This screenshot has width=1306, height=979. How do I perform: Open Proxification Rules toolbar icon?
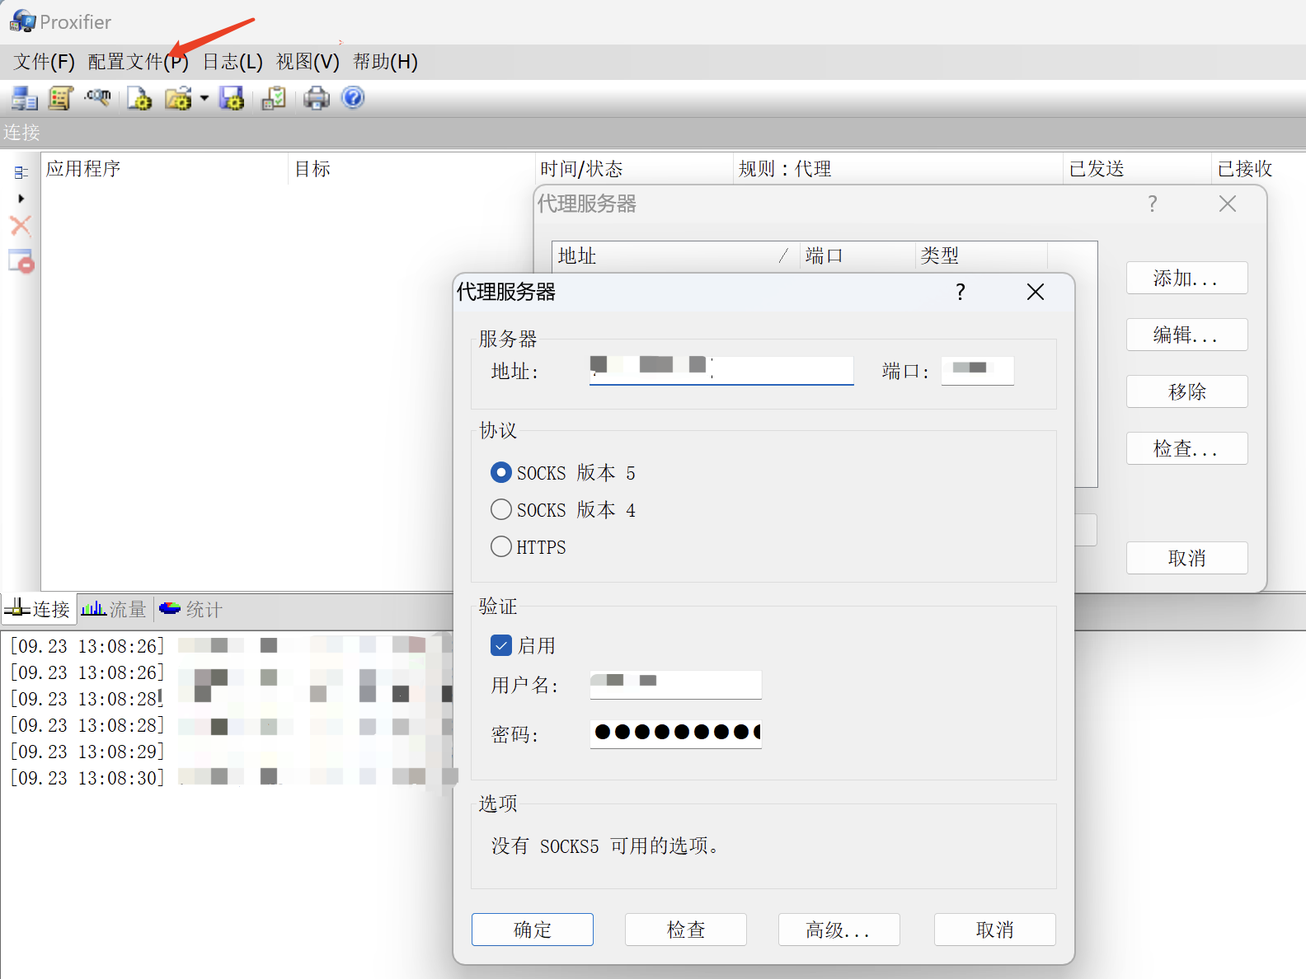(x=60, y=98)
